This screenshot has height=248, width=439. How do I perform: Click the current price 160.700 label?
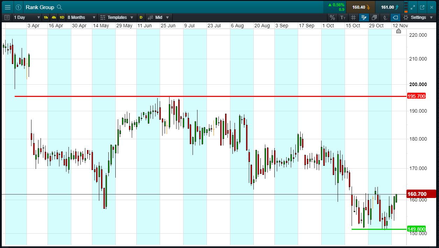[422, 194]
